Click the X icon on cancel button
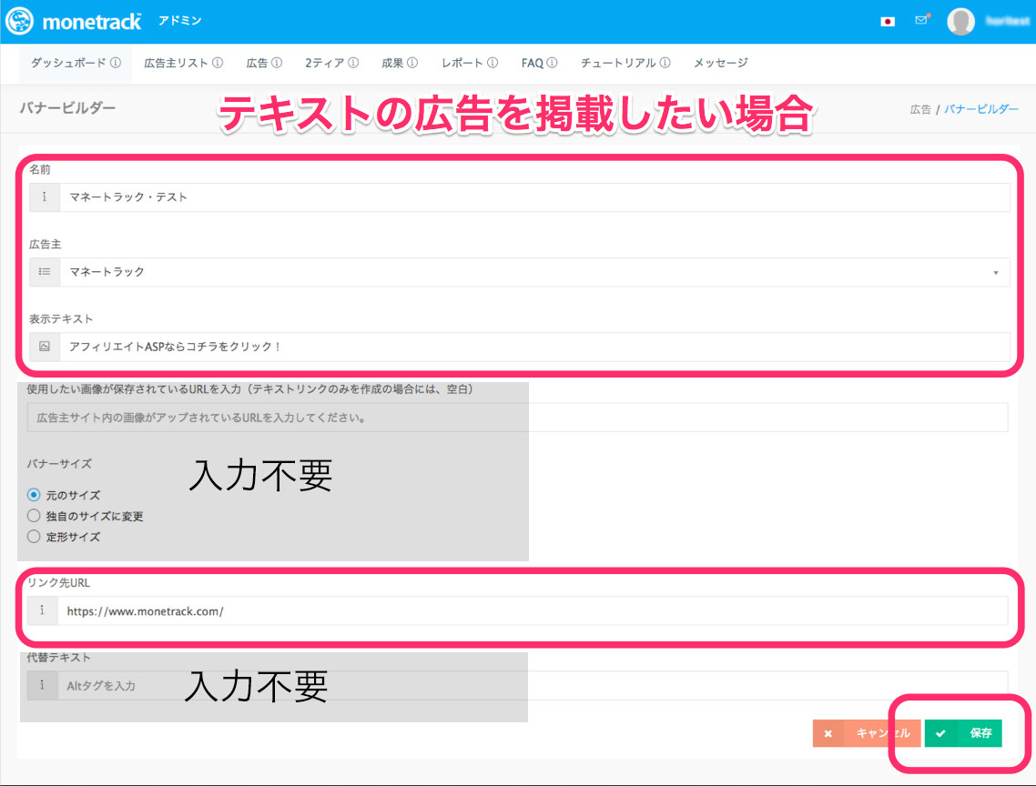1036x786 pixels. click(828, 733)
